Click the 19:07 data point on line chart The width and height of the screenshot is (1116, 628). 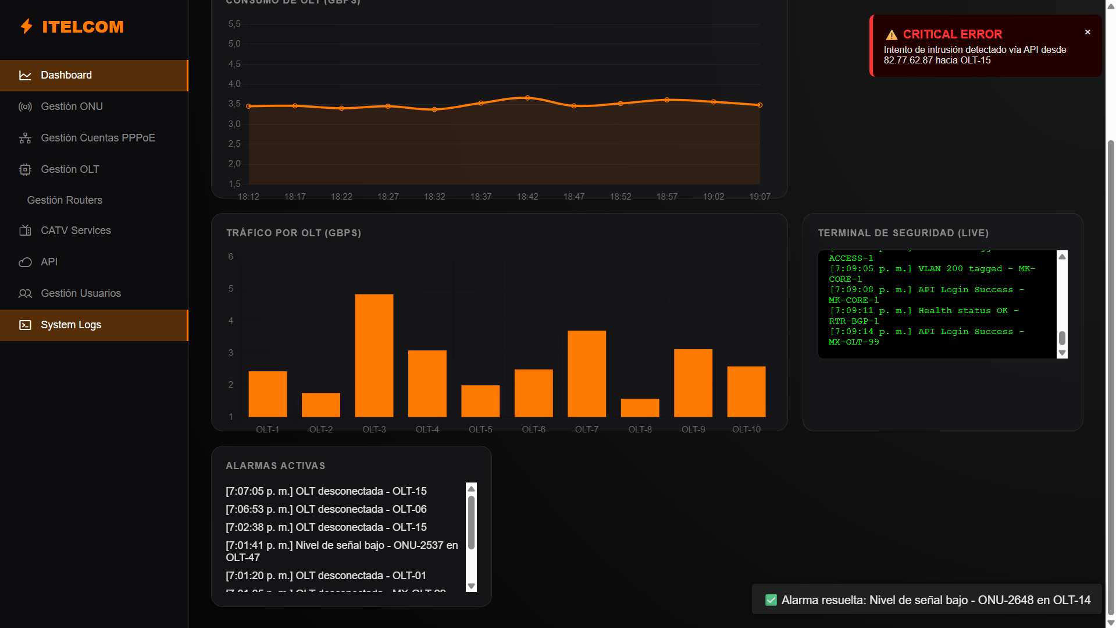click(x=760, y=105)
